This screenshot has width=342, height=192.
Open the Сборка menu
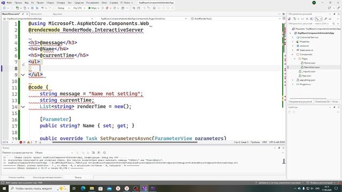[50, 3]
